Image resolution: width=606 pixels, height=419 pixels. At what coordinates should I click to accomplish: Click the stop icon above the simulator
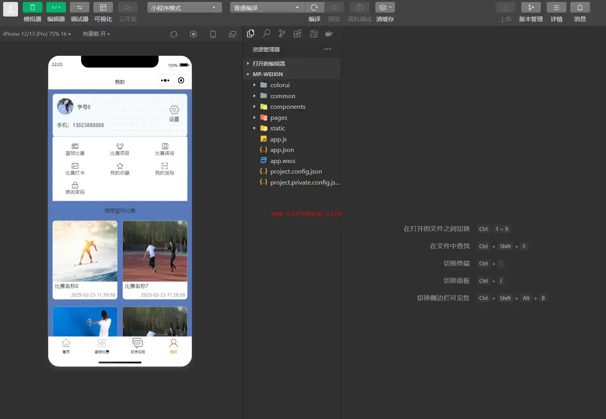point(193,34)
